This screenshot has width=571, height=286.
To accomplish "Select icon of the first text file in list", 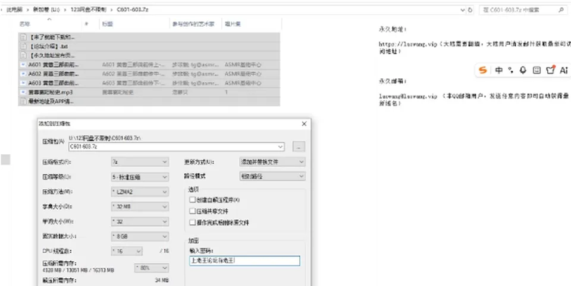I will point(23,37).
